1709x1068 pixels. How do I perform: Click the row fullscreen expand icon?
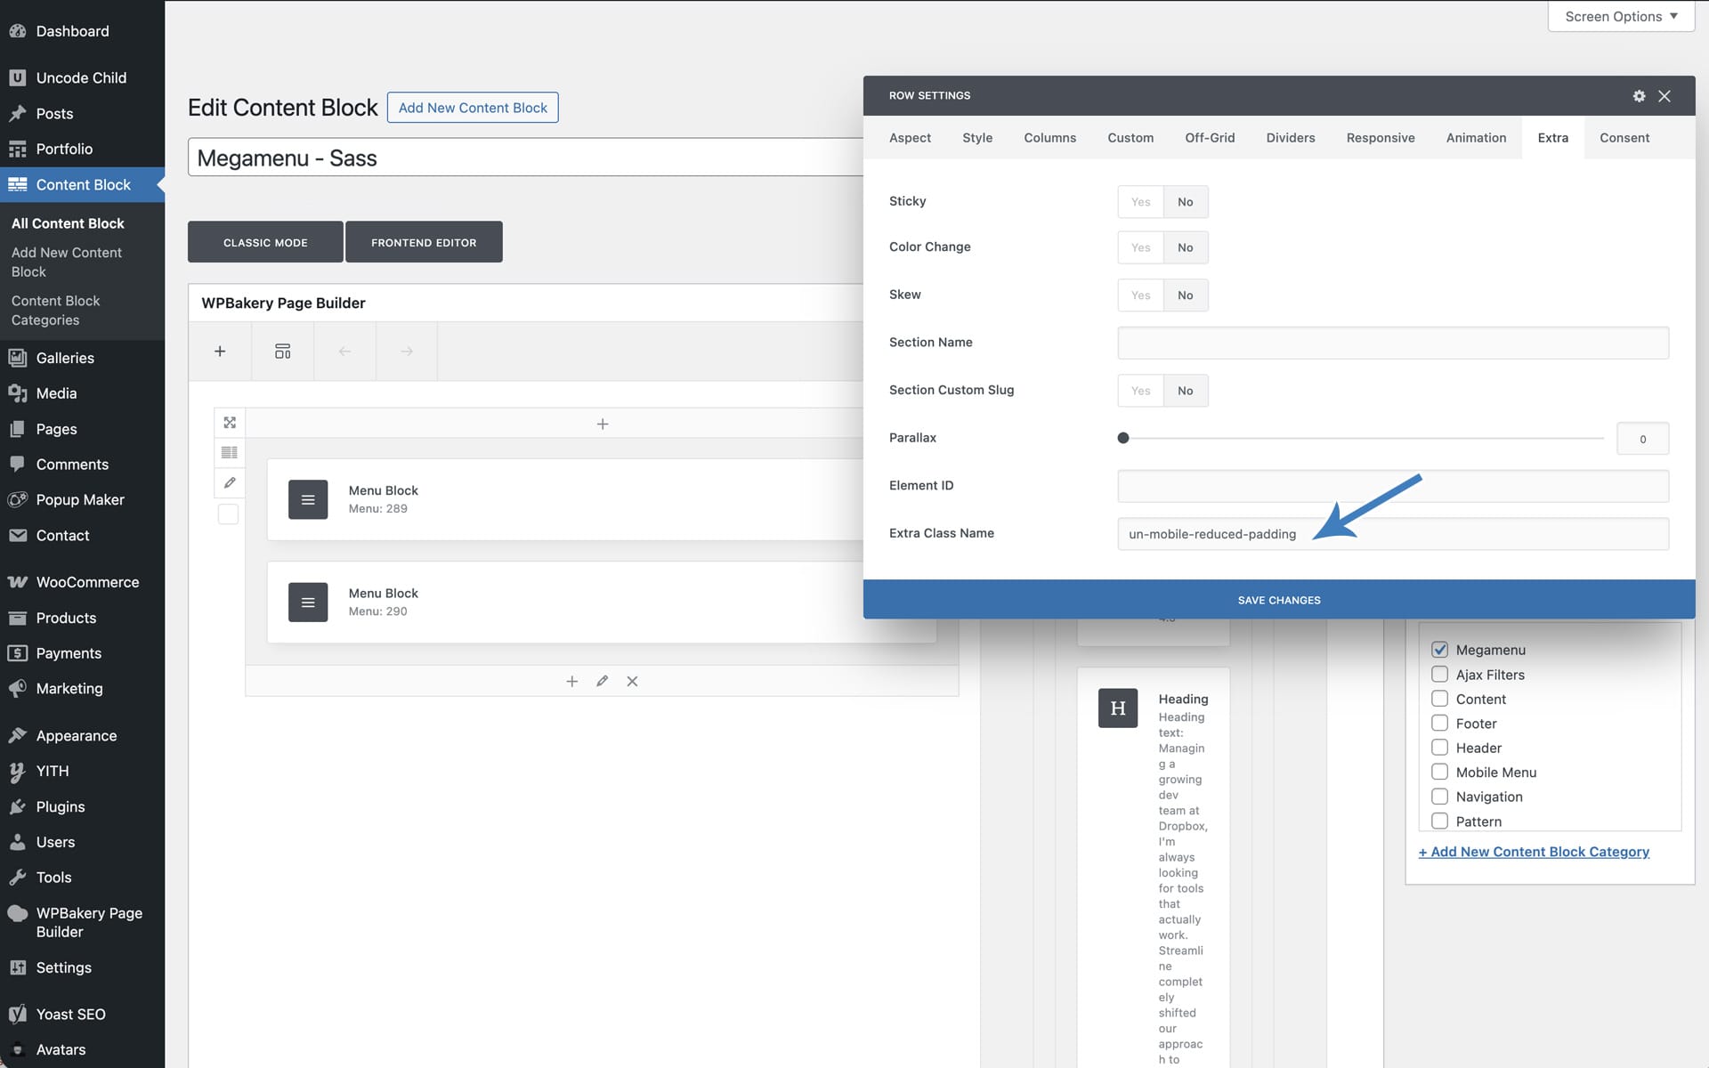[230, 423]
